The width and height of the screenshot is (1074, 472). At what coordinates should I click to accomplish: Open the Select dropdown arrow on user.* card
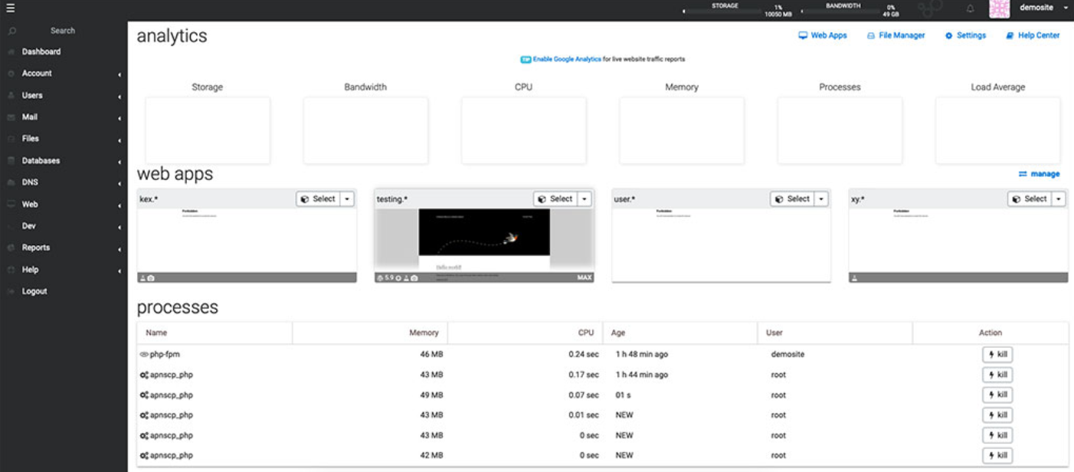click(x=820, y=198)
